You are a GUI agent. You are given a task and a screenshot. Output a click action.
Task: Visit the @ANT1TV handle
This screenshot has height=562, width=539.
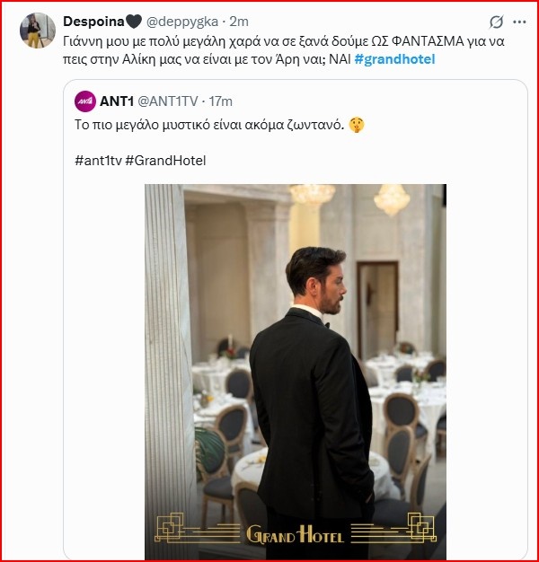[173, 100]
